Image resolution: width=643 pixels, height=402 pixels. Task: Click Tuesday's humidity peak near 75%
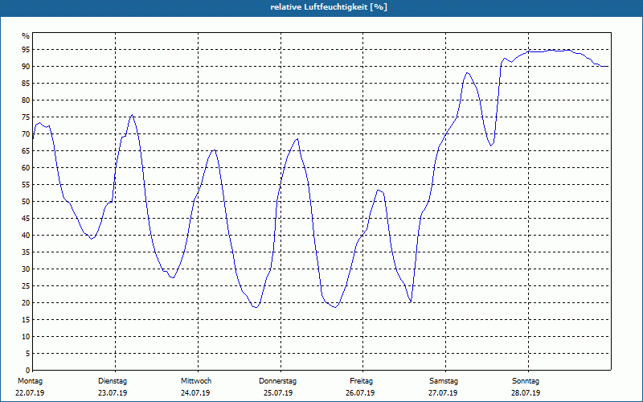132,115
